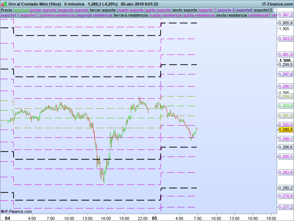This screenshot has height=221, width=294.
Task: Open the segunda resistencia legend label
Action: pyautogui.click(x=94, y=15)
